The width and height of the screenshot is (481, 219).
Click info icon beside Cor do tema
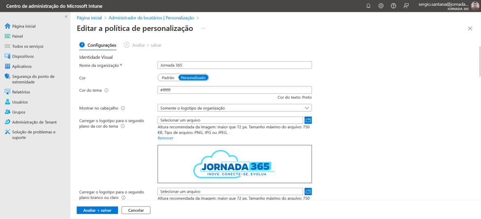[106, 90]
